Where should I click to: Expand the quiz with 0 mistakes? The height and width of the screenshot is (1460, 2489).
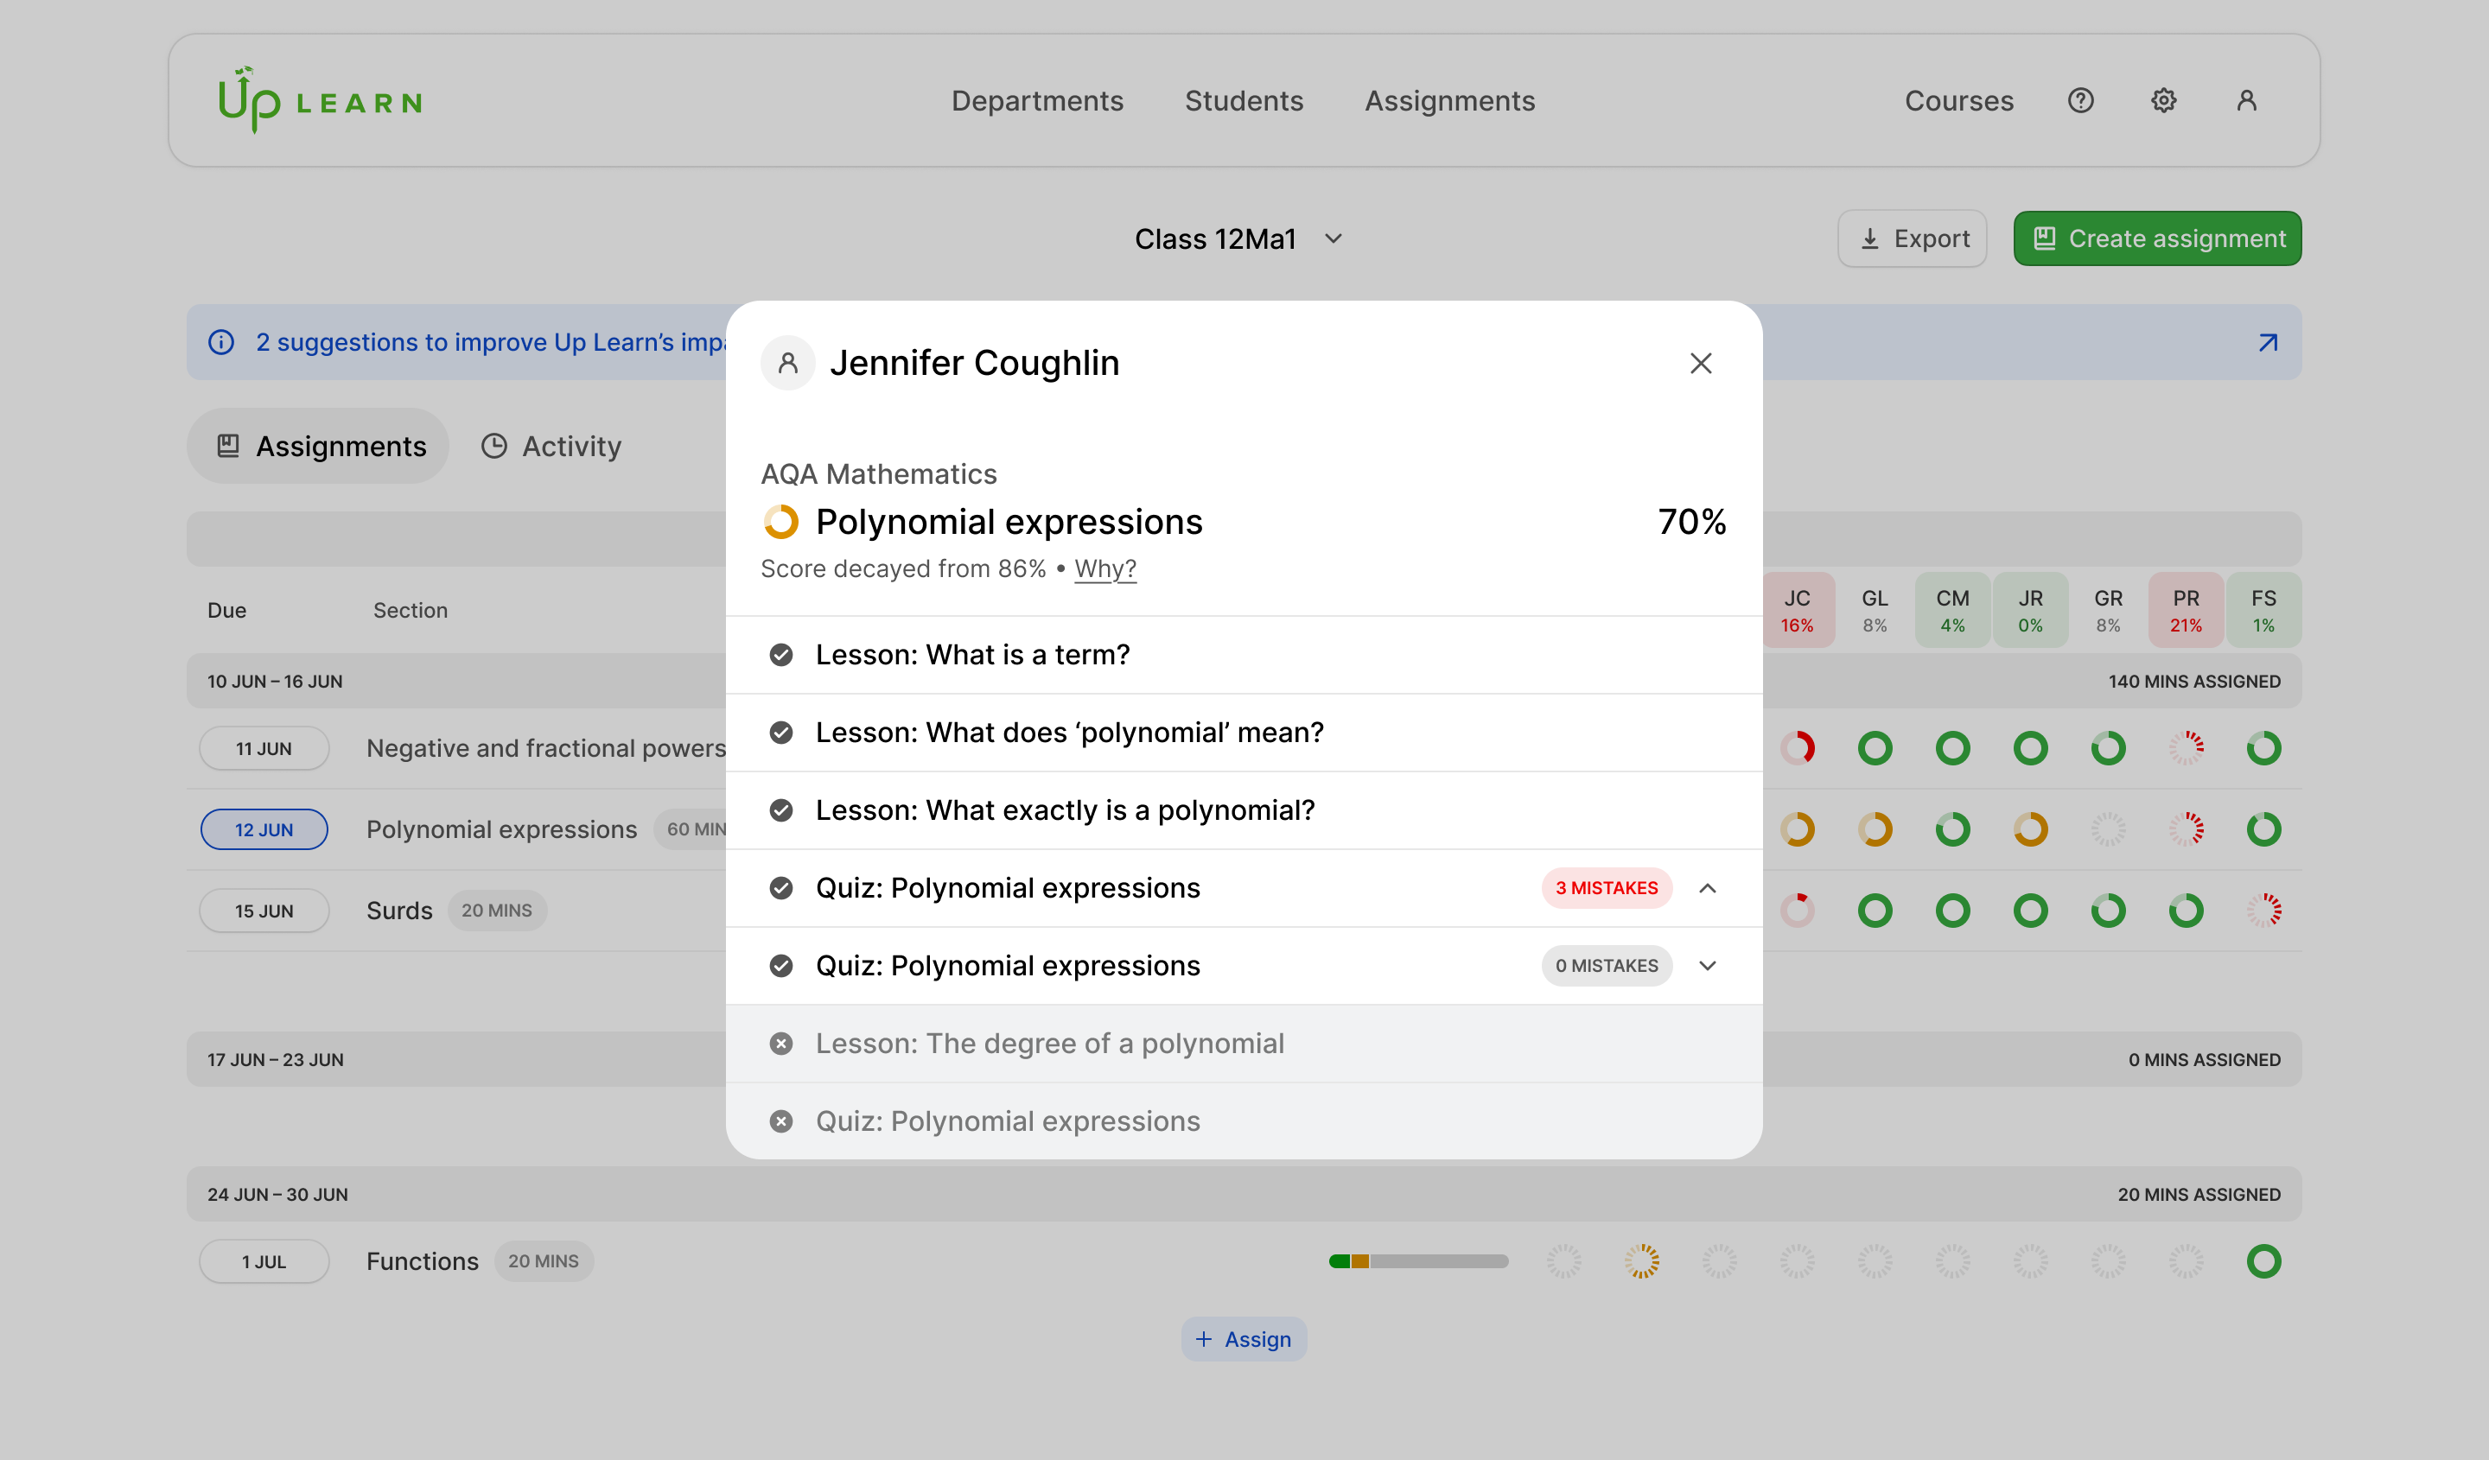tap(1707, 966)
